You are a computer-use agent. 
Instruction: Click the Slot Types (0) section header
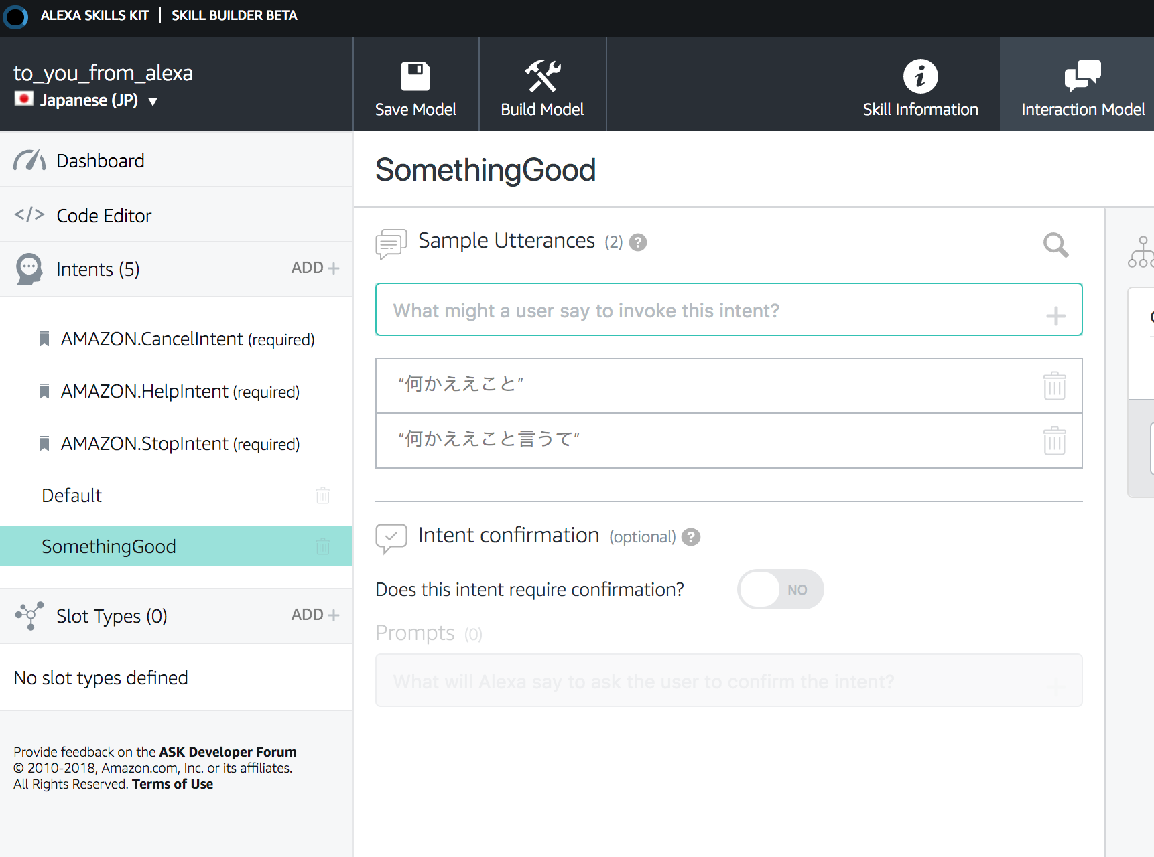(x=112, y=616)
